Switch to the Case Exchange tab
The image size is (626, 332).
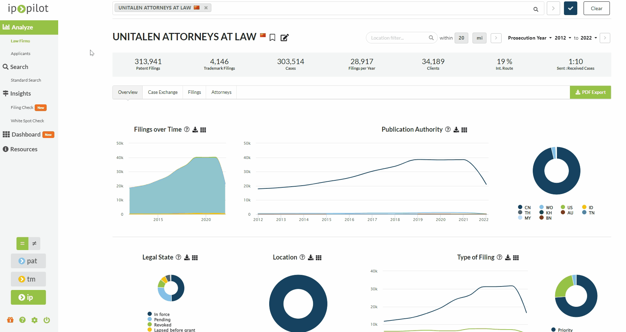pos(163,92)
